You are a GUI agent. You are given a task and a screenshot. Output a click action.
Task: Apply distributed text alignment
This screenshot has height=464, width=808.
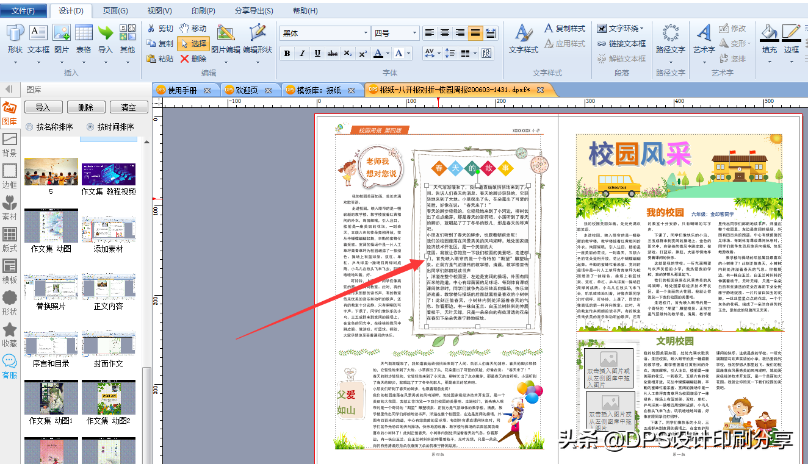click(x=491, y=33)
